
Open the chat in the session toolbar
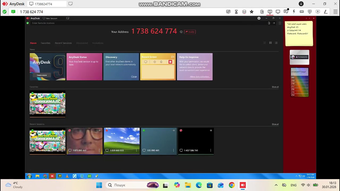pos(286,12)
